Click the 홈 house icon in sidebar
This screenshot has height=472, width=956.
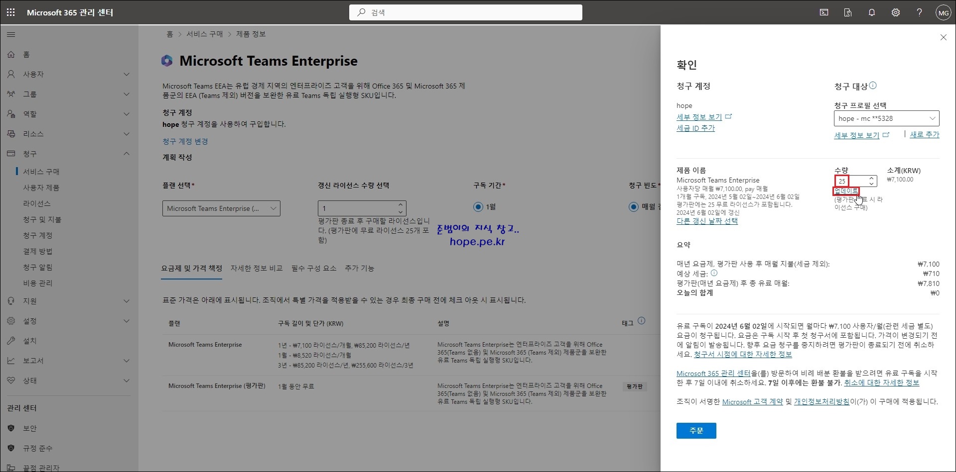(11, 54)
